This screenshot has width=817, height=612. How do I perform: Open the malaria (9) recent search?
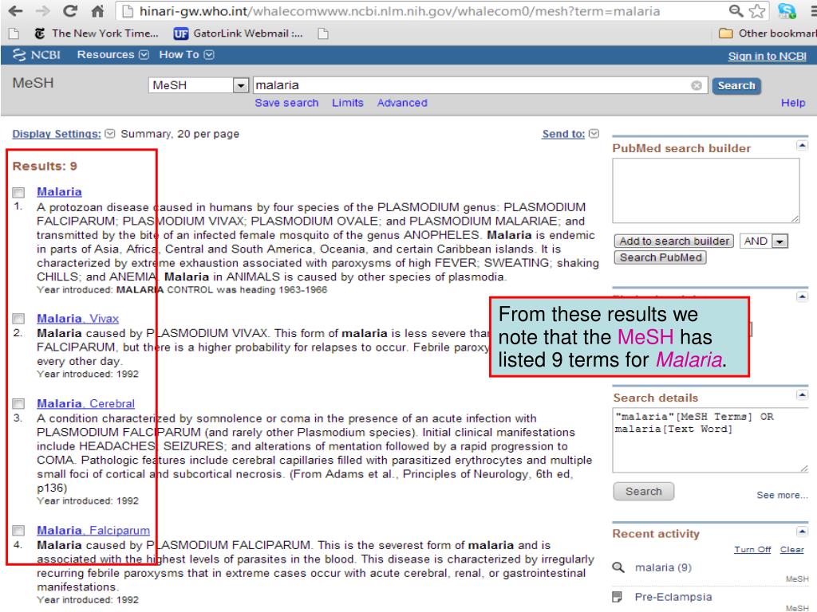(663, 567)
